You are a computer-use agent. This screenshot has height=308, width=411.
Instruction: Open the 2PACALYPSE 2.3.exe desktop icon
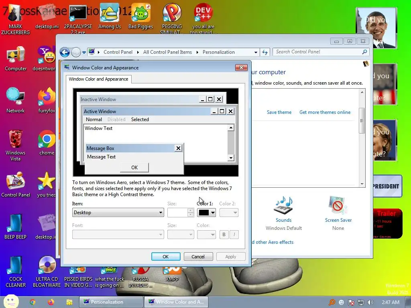coord(78,19)
